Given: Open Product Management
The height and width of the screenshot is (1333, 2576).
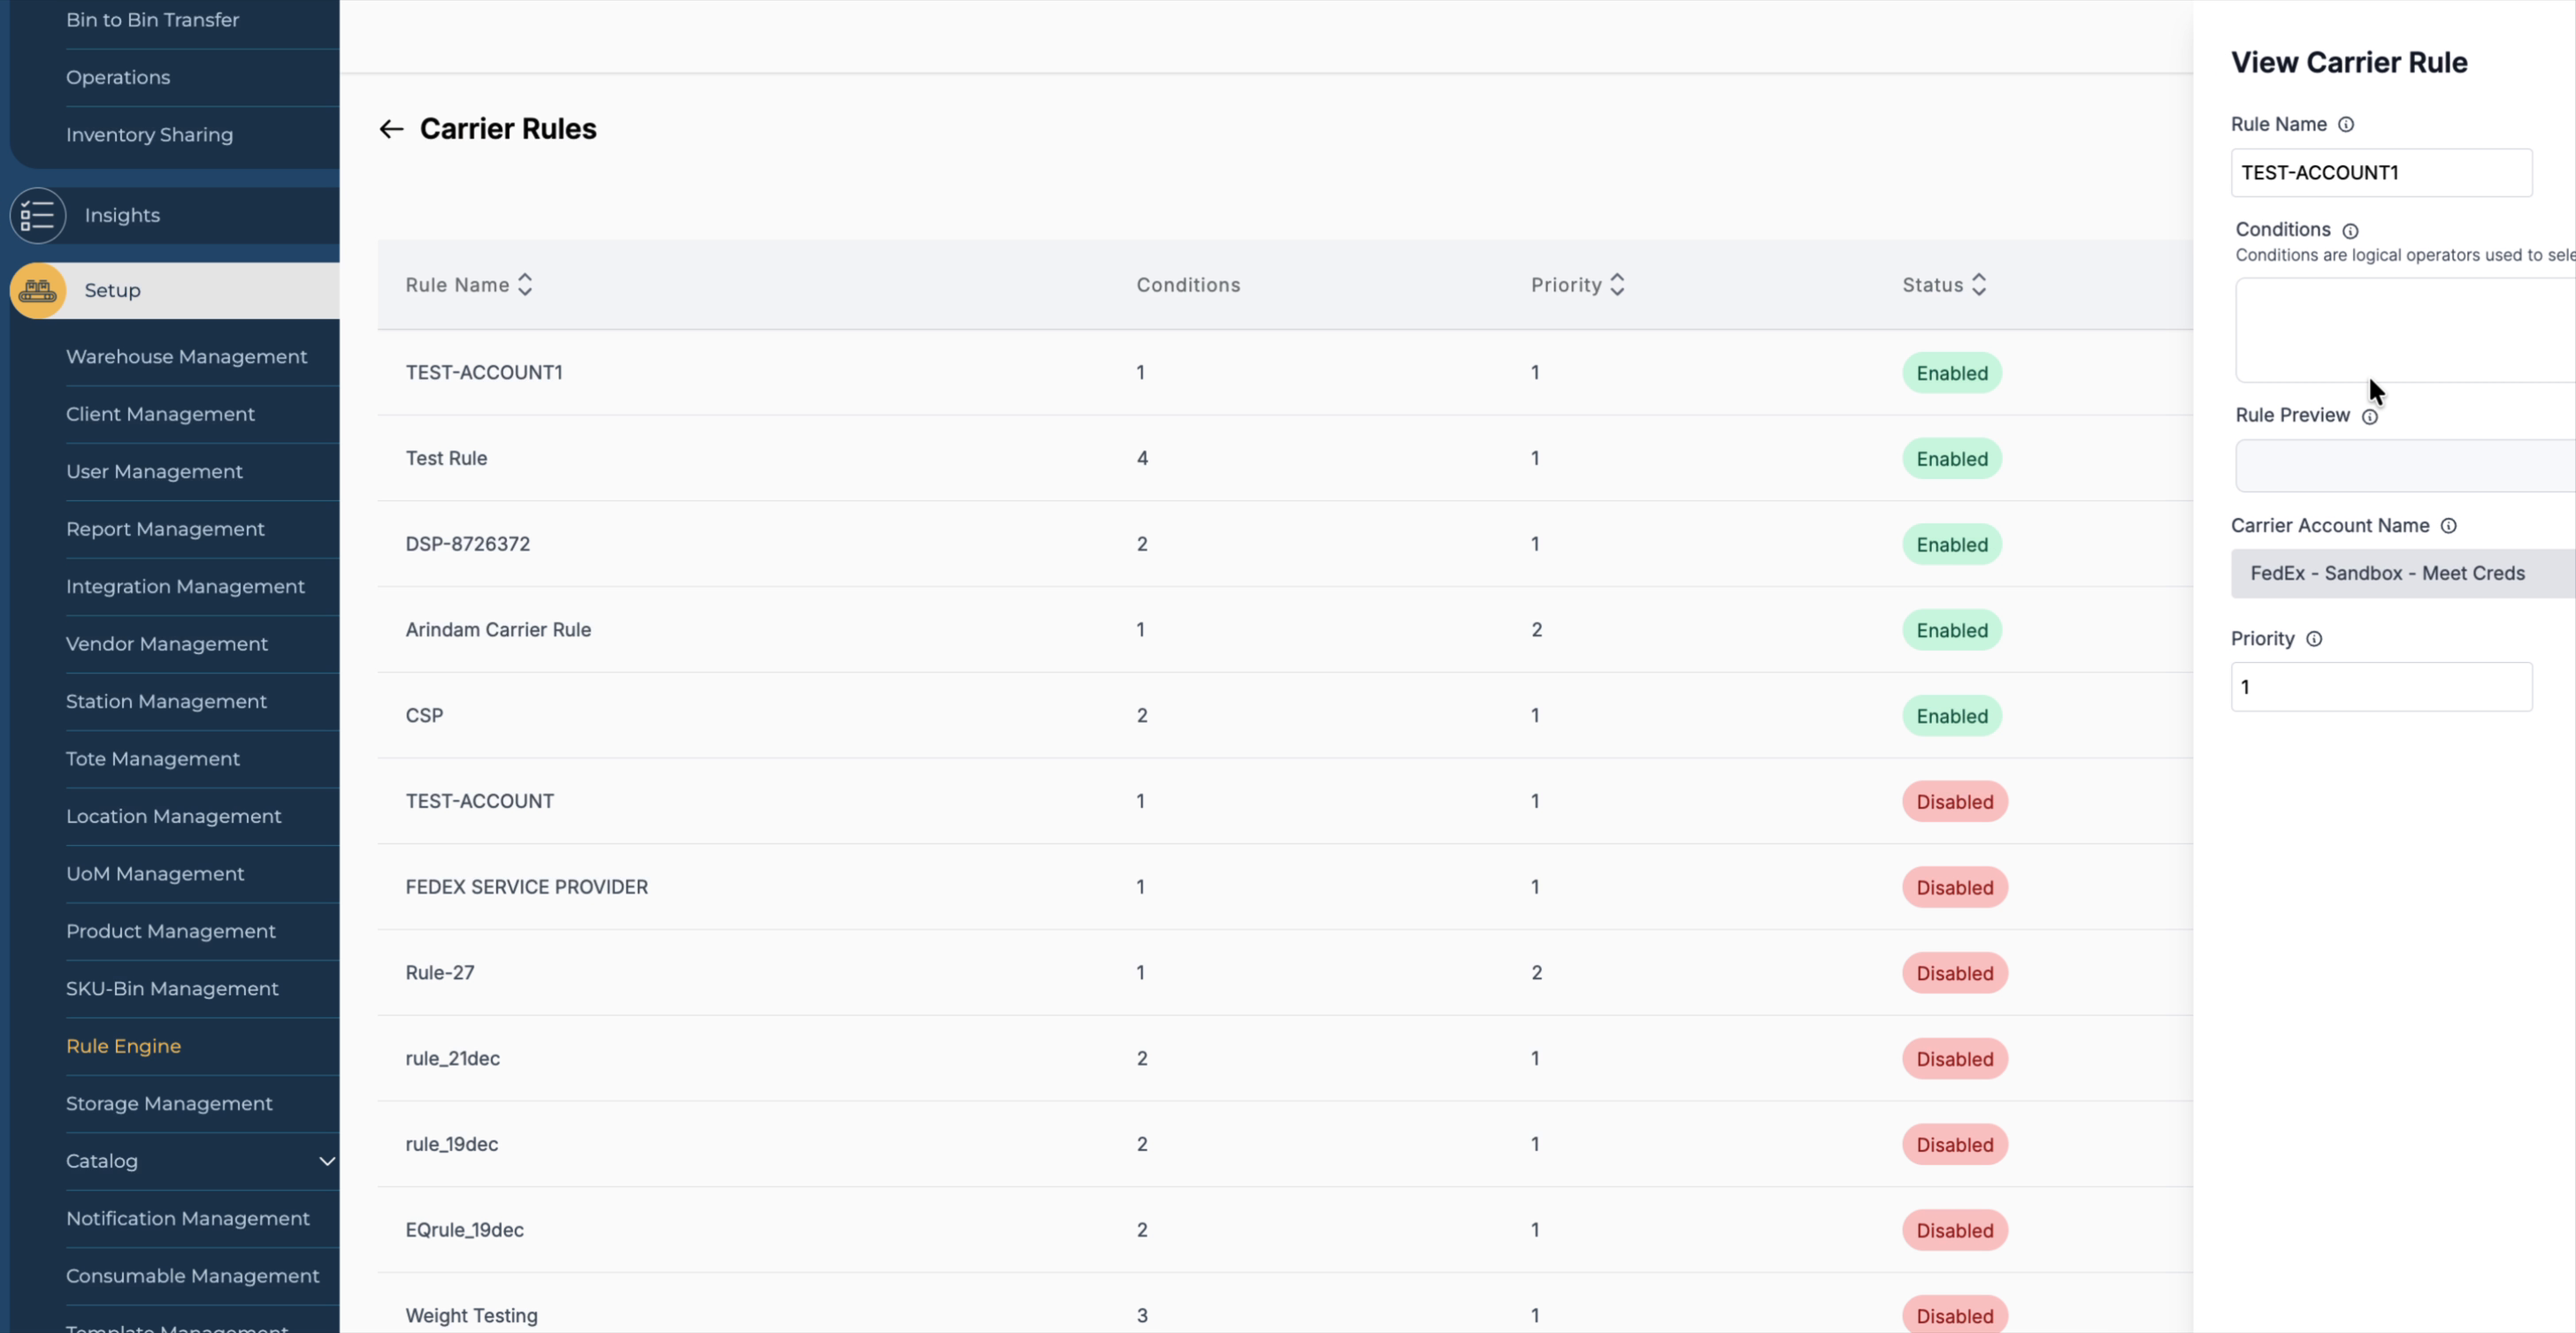Looking at the screenshot, I should tap(171, 932).
